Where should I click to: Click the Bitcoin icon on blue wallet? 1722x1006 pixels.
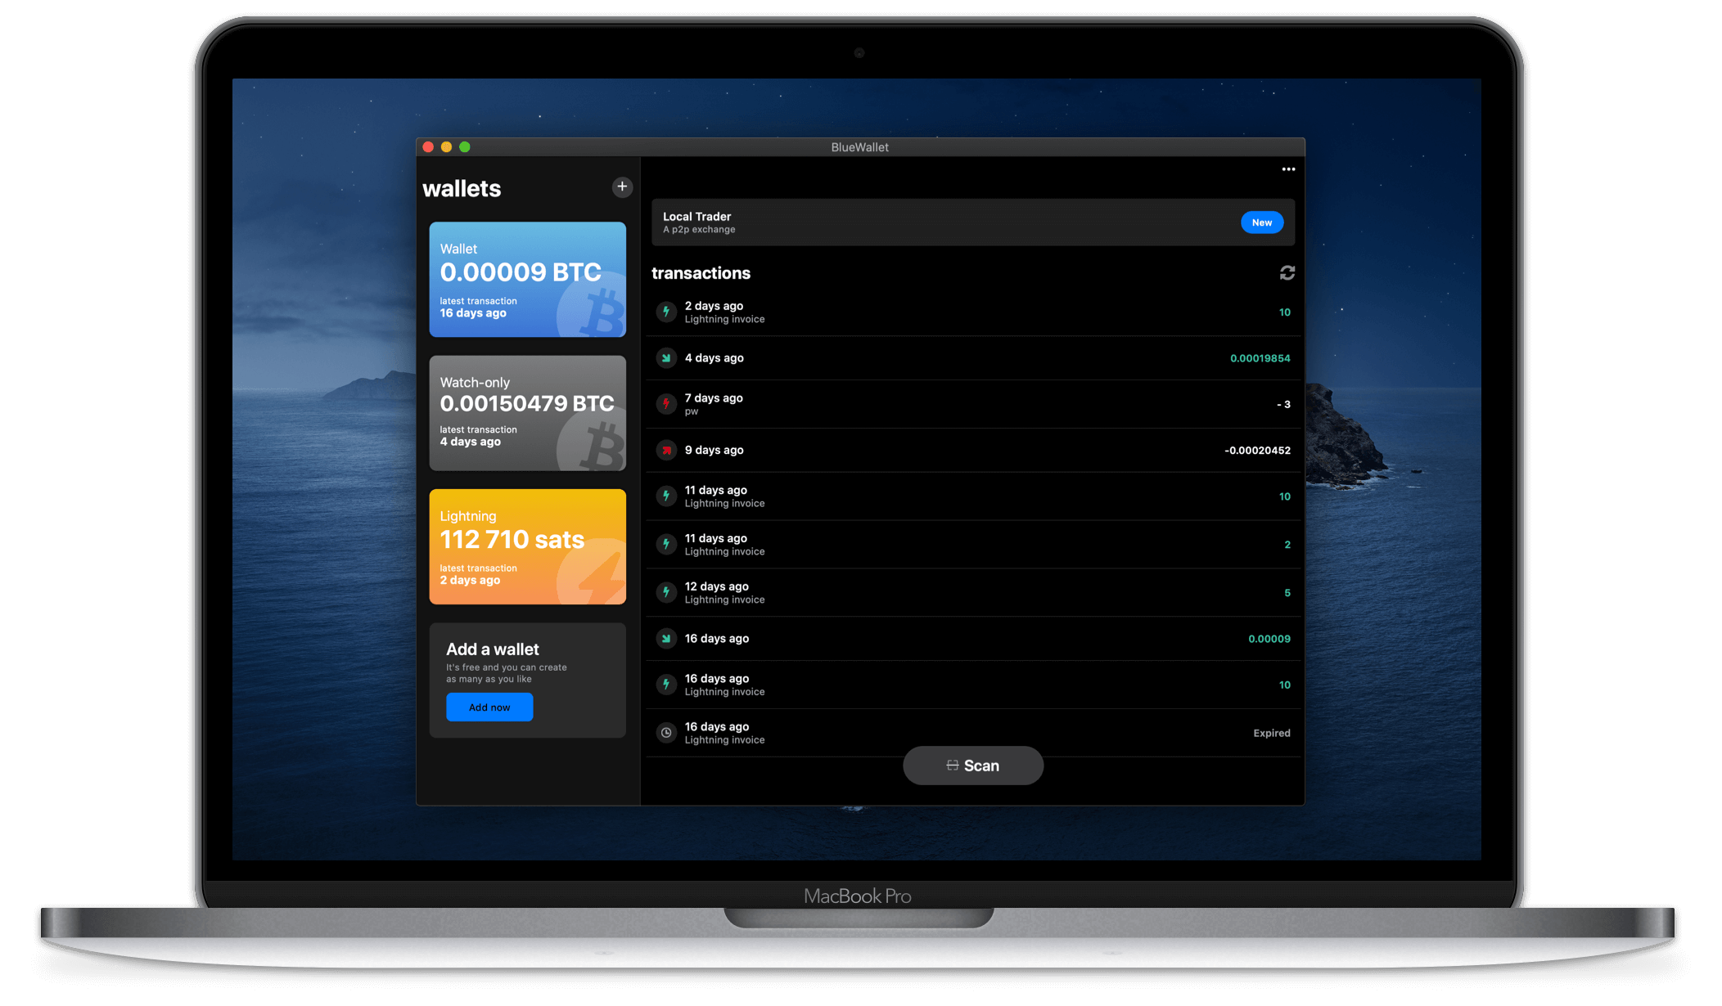[x=596, y=312]
